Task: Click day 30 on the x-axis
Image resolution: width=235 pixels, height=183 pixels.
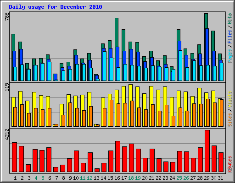Action: (x=213, y=178)
